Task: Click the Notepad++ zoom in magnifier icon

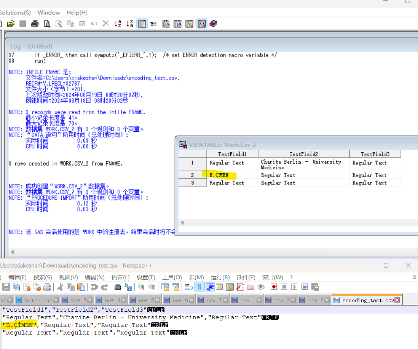Action: (x=141, y=287)
